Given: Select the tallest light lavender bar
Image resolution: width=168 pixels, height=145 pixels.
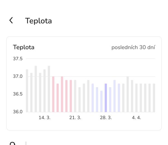Looking at the screenshot, I should point(115,96).
